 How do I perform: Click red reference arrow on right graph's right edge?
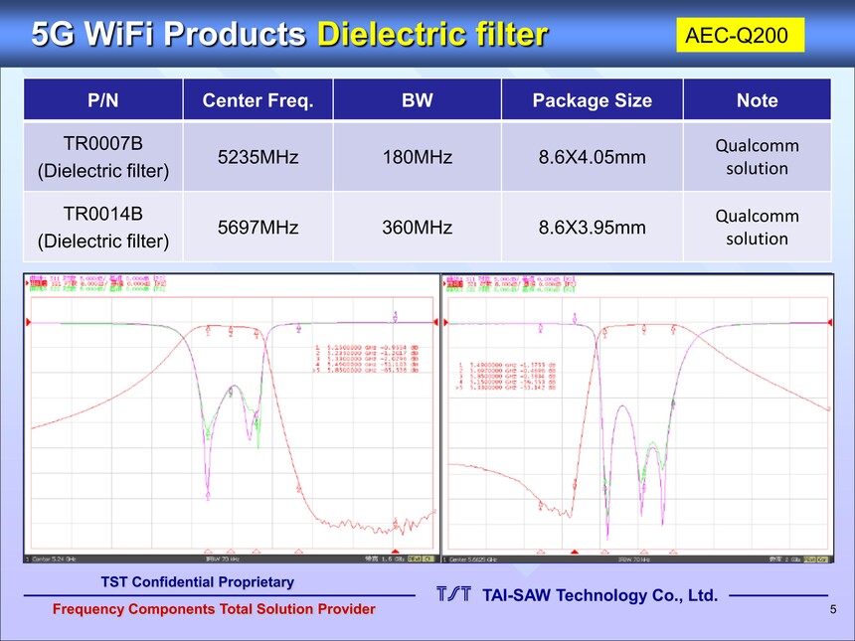point(829,321)
